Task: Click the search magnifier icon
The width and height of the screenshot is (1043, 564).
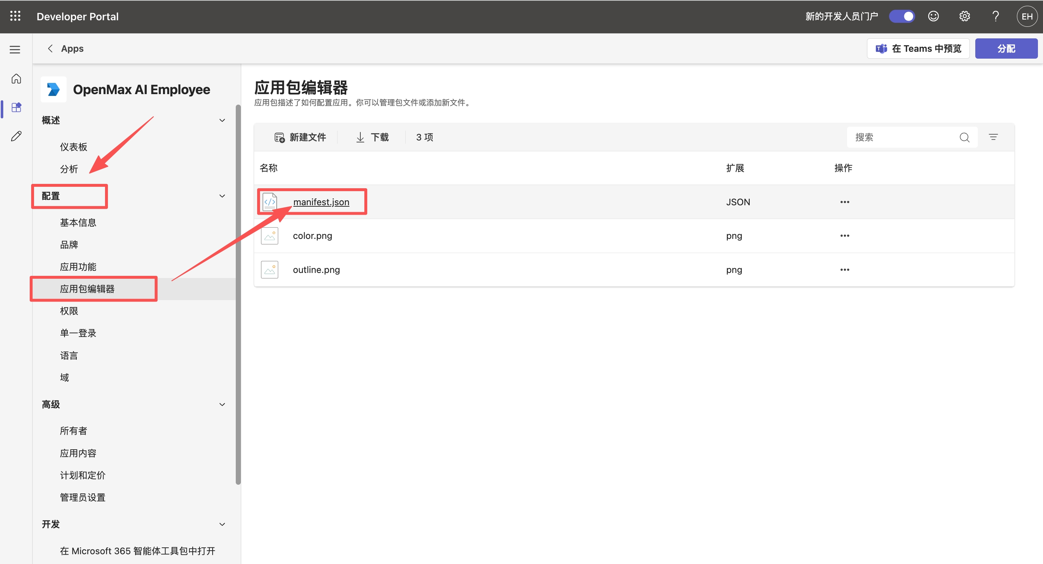Action: tap(964, 137)
